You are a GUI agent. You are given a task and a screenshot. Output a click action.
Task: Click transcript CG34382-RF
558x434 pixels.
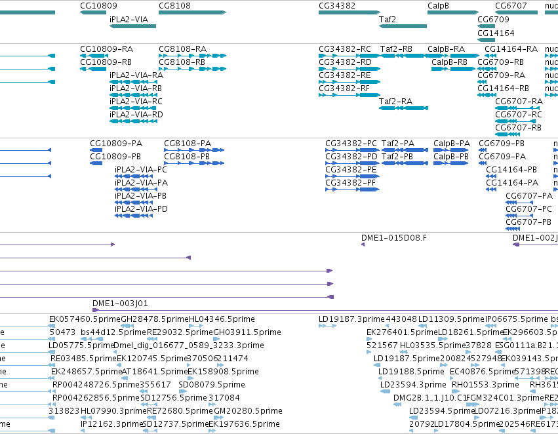(x=349, y=95)
